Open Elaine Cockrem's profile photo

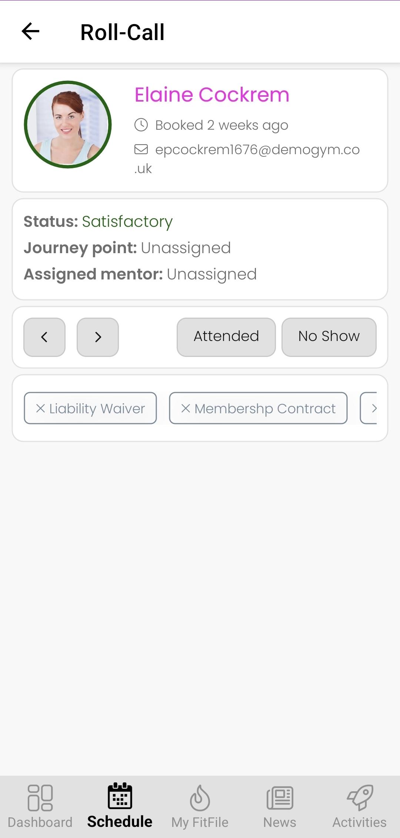click(x=68, y=125)
